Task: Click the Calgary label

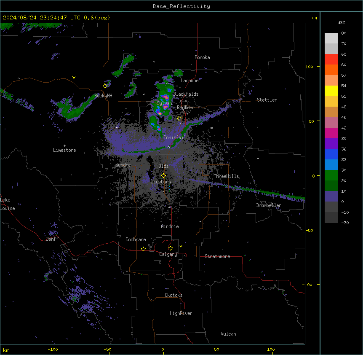Action: [168, 254]
